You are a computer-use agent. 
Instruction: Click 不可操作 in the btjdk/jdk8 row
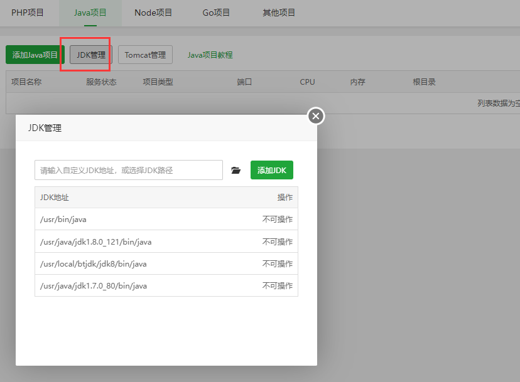pyautogui.click(x=278, y=263)
